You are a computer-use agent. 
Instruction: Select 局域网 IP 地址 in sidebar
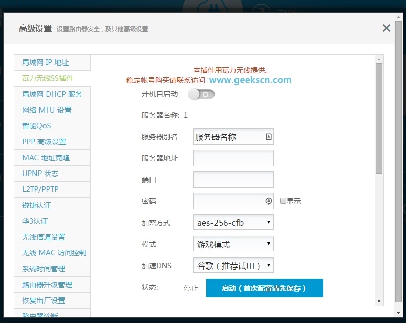click(46, 62)
